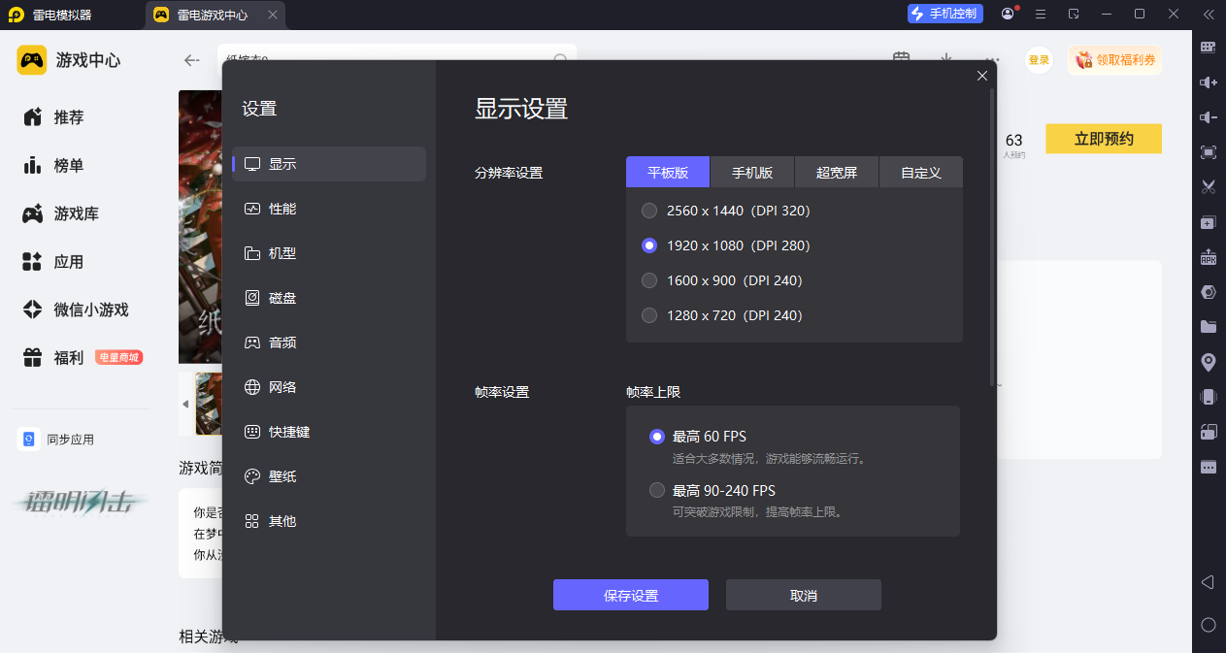Image resolution: width=1226 pixels, height=653 pixels.
Task: Click the Android back triangle button
Action: point(1209,582)
